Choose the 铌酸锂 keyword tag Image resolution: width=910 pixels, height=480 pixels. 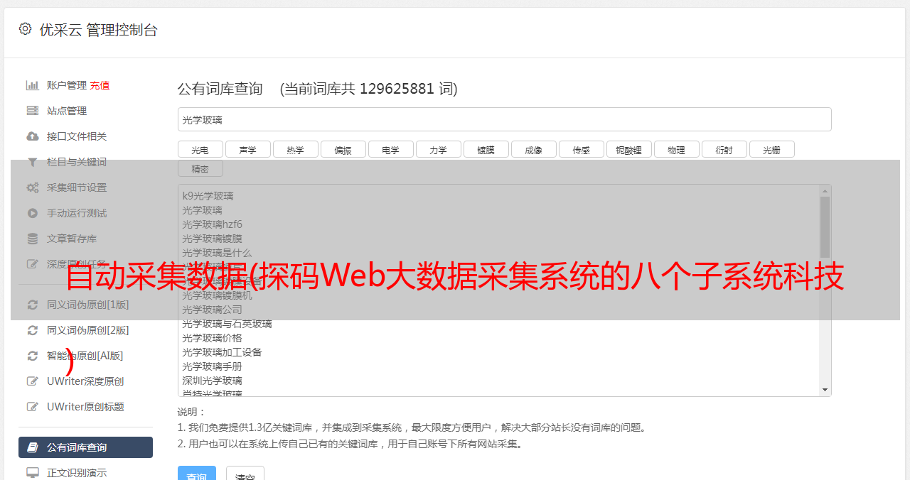628,150
